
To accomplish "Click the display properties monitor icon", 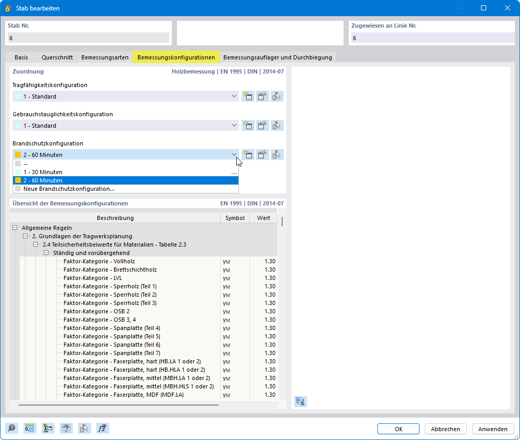I will 66,429.
